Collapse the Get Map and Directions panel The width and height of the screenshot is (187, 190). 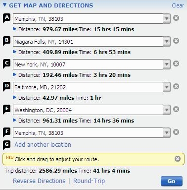pos(5,5)
